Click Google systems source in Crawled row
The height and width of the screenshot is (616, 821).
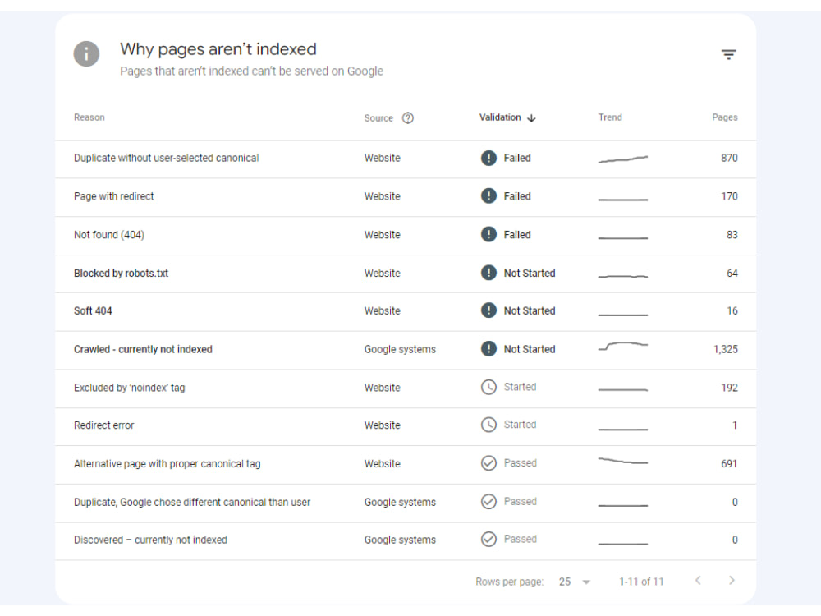coord(400,349)
